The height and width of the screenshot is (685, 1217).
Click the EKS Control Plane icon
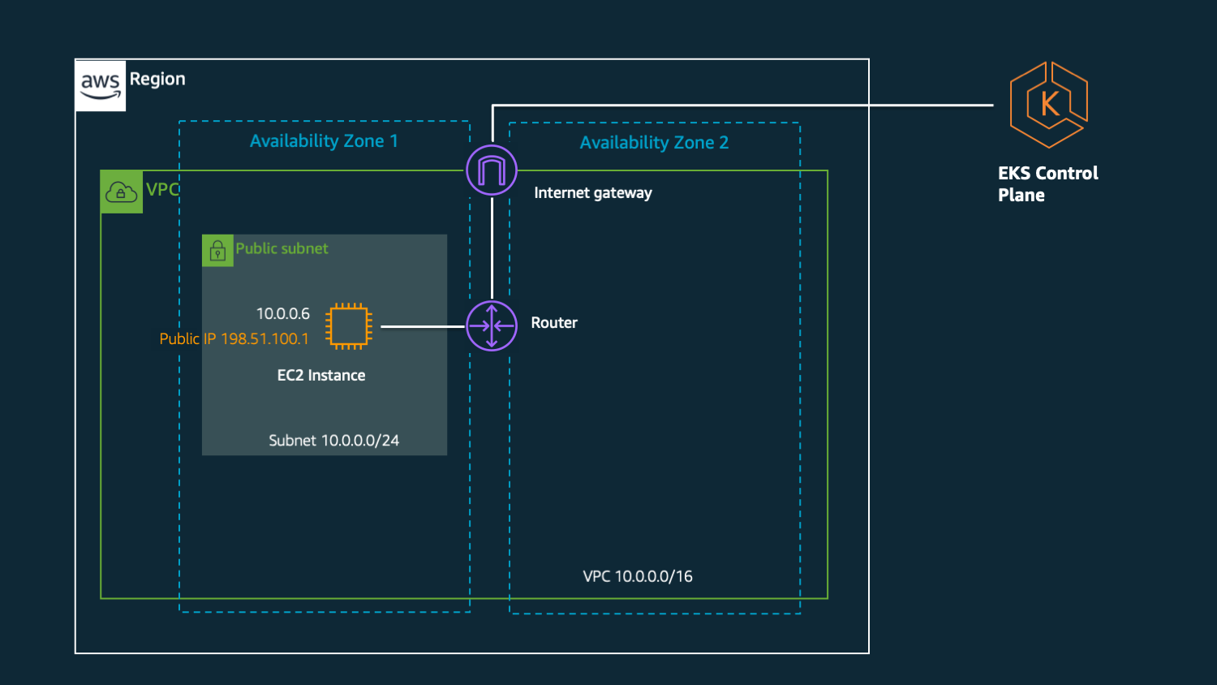1048,105
